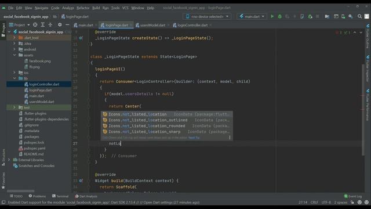Click the Flutter hot reload lightning icon

(295, 16)
